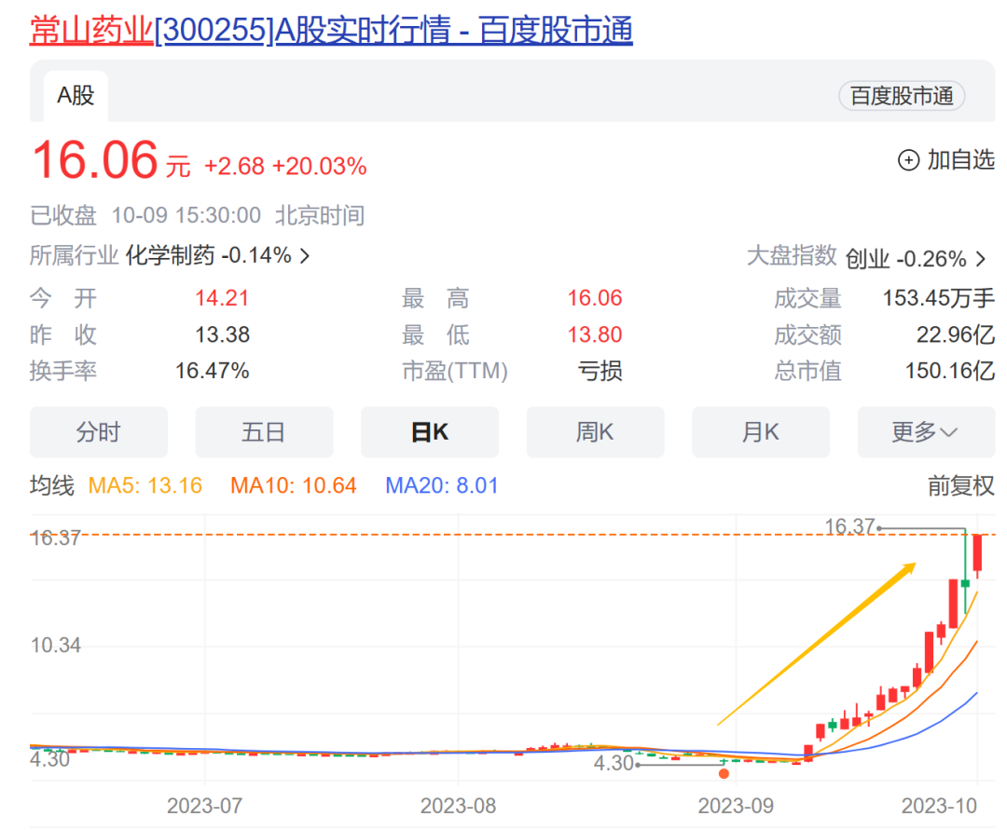The image size is (1007, 830).
Task: Expand chevron next to 化学制药 -0.14%
Action: point(305,256)
